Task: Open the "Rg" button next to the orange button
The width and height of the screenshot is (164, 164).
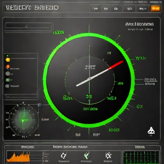Action: coord(143,9)
